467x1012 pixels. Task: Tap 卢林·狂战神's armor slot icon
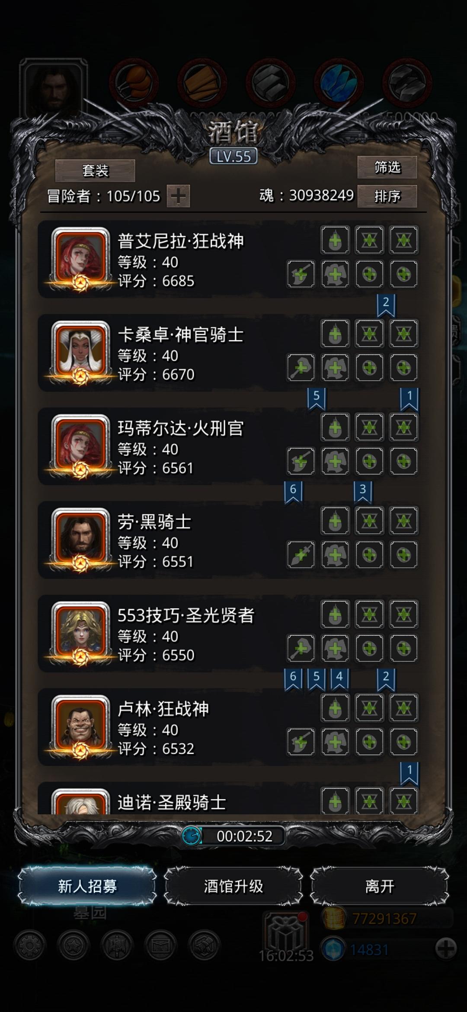coord(335,742)
